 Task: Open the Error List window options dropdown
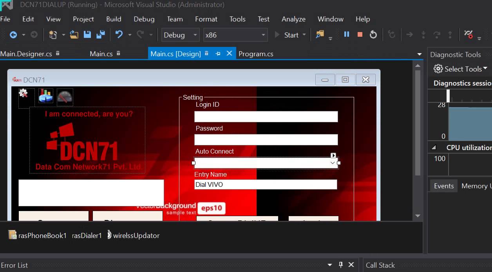click(x=330, y=265)
